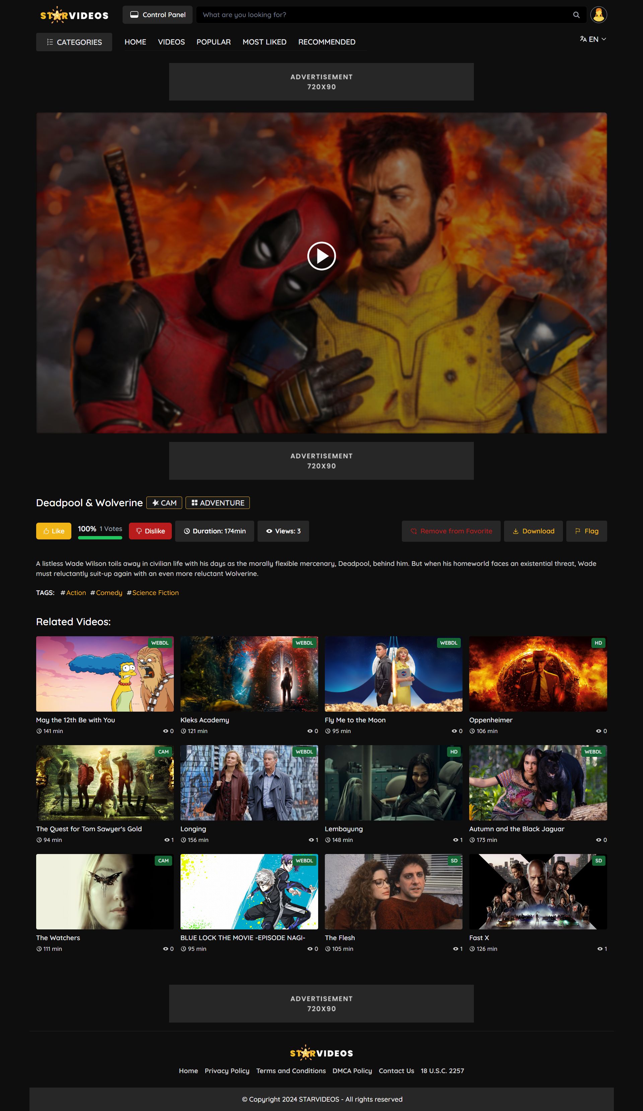Open The Quest for Tom Sawyer's Gold thumbnail
Viewport: 643px width, 1111px height.
[105, 783]
